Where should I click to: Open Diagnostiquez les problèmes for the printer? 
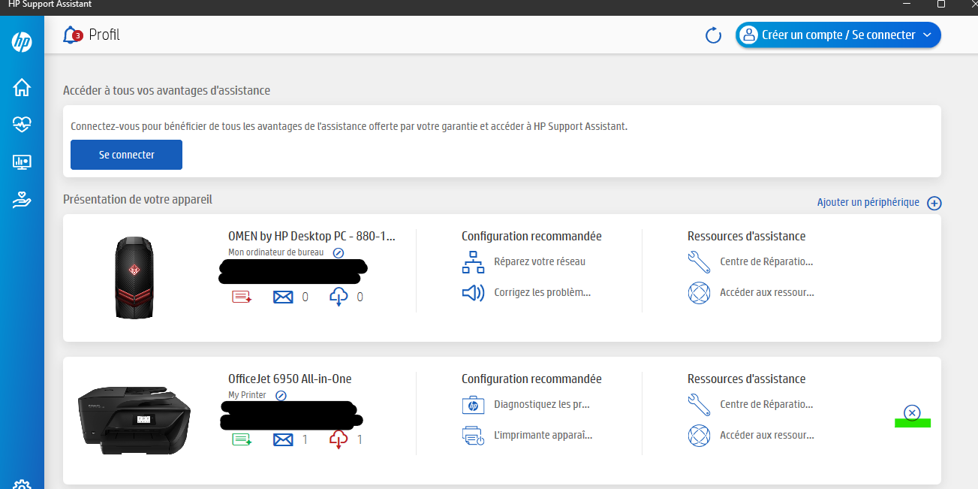pos(541,405)
